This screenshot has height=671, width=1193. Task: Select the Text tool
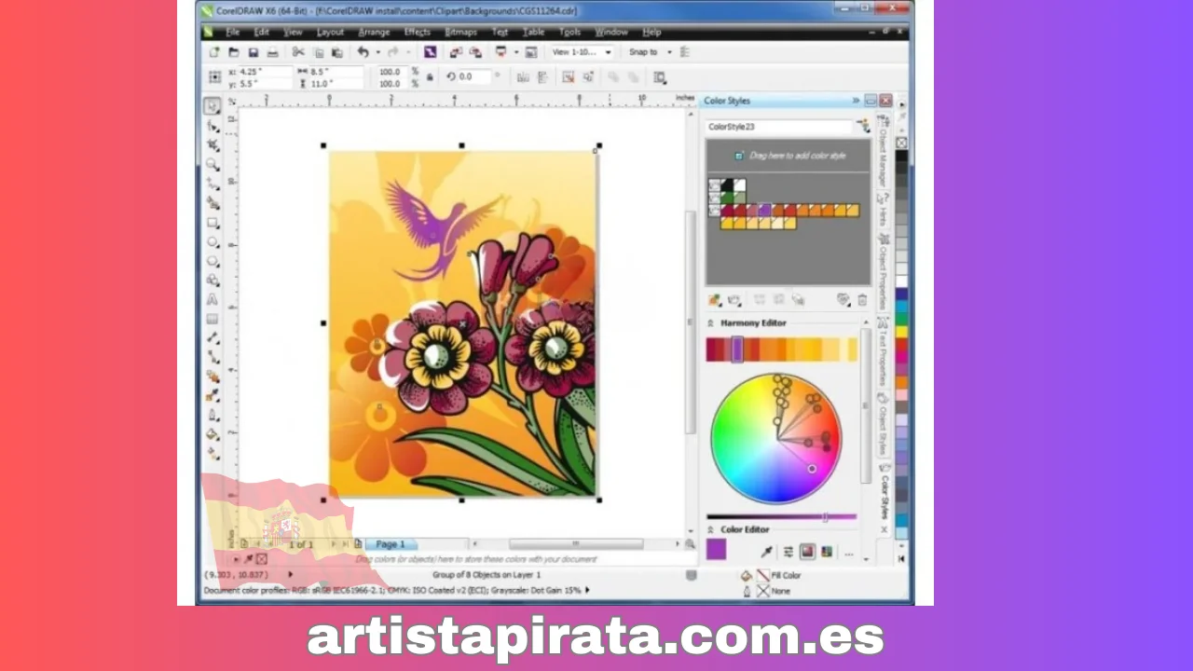(213, 300)
